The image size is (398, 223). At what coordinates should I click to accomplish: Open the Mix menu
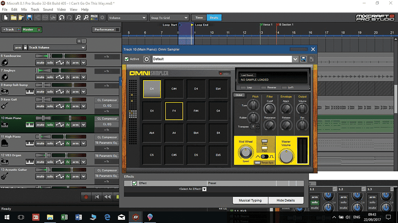pos(24,10)
